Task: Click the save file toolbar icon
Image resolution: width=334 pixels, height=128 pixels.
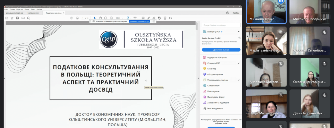Action: [7, 18]
